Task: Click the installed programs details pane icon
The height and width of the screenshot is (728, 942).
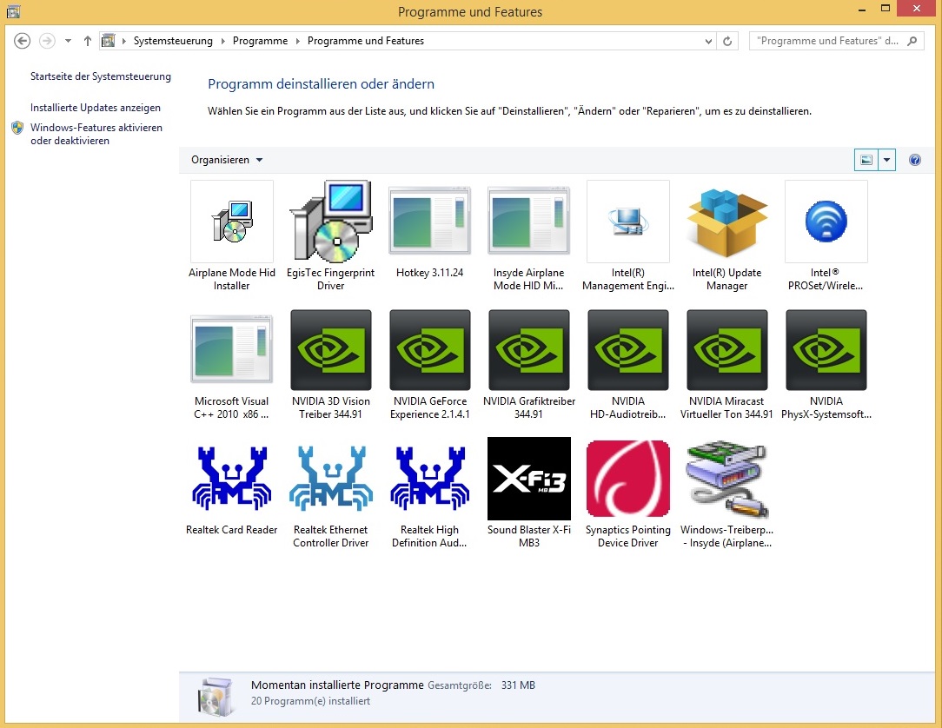Action: 215,696
